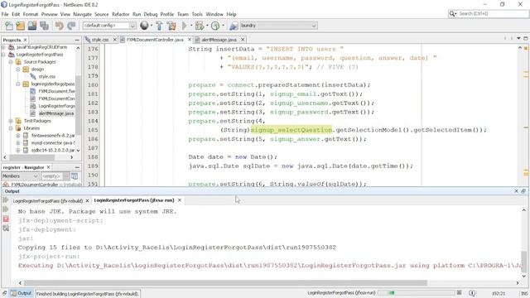The image size is (530, 298).
Task: Click the icon left of the laundry combo box
Action: 234,26
